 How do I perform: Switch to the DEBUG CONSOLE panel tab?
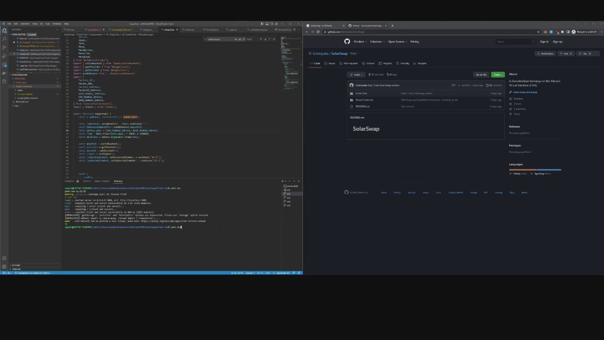tap(102, 181)
